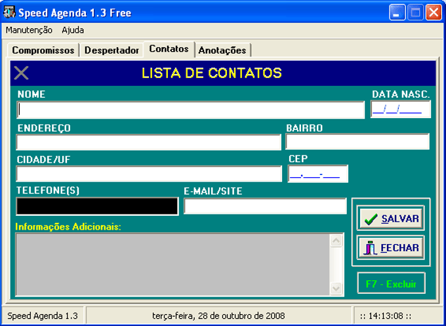
Task: Click the status bar date text
Action: pos(218,316)
